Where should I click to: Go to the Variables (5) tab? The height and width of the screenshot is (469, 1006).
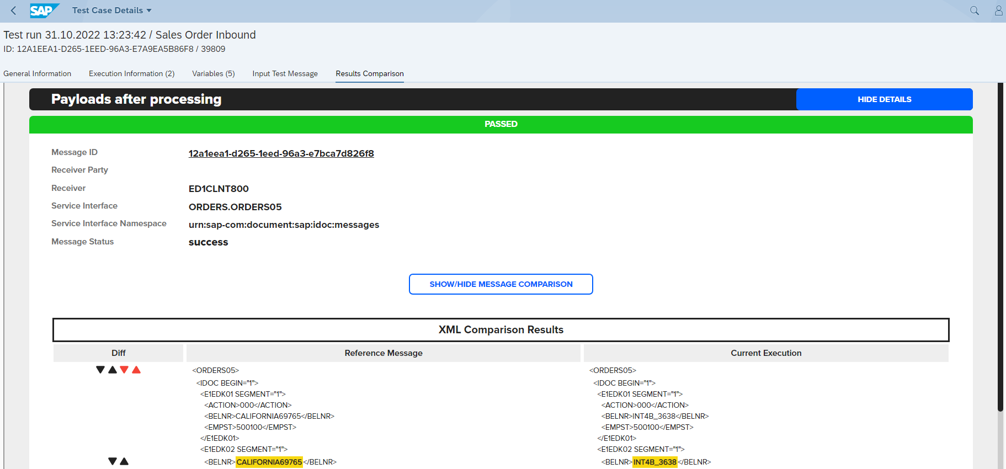tap(213, 73)
